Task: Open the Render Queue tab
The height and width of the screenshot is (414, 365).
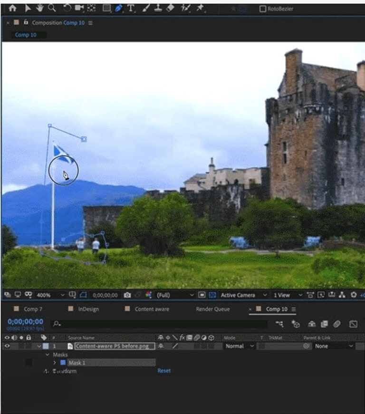Action: pos(213,309)
